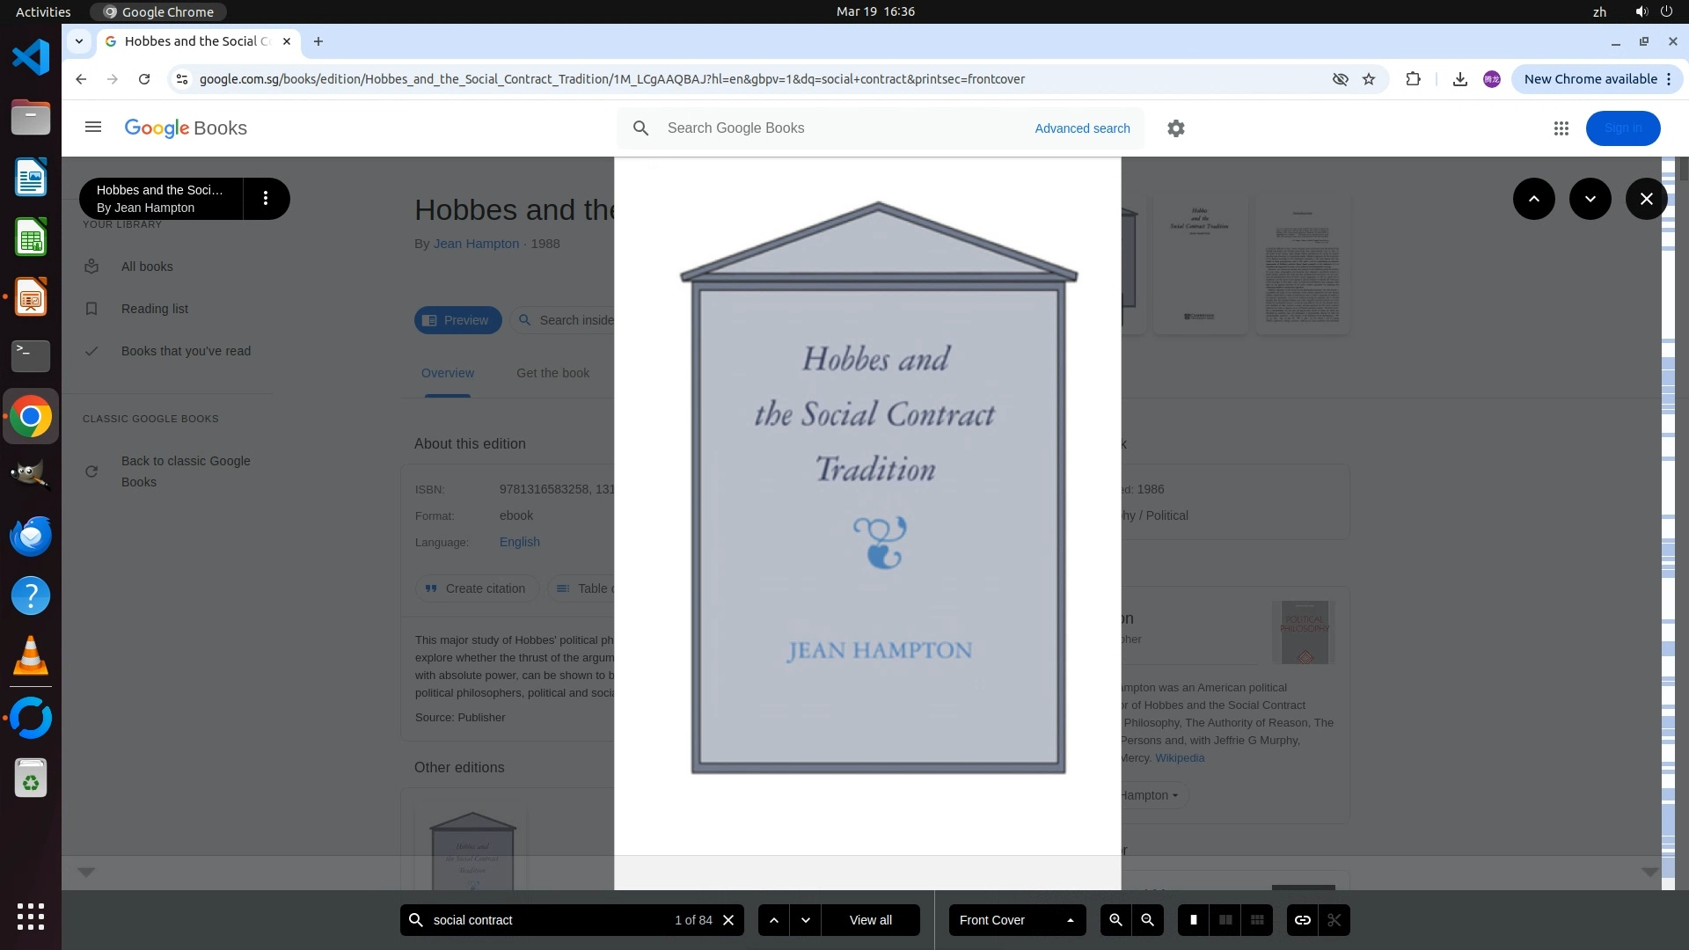1689x950 pixels.
Task: Open the Front Cover section dropdown
Action: [1017, 920]
